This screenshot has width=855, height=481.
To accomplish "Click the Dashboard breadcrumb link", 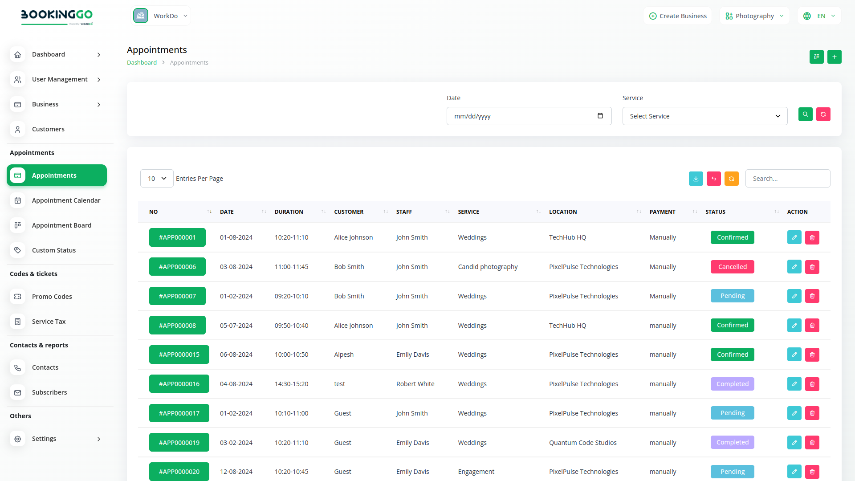I will [142, 63].
